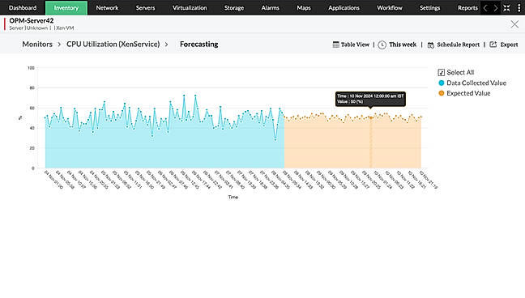The image size is (525, 298).
Task: Open the Alarms tab
Action: pyautogui.click(x=271, y=8)
